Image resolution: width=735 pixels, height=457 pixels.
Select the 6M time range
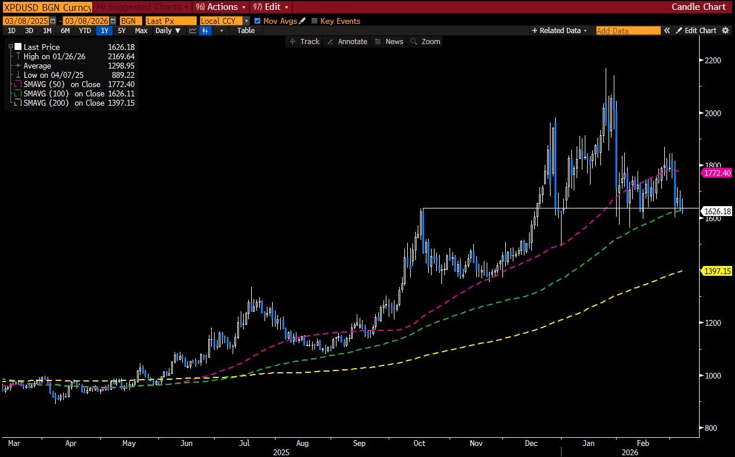coord(66,31)
